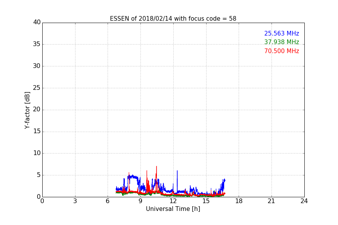Viewport: 338px width, 225px height.
Task: Click the x-axis tick value 18
Action: tap(239, 201)
